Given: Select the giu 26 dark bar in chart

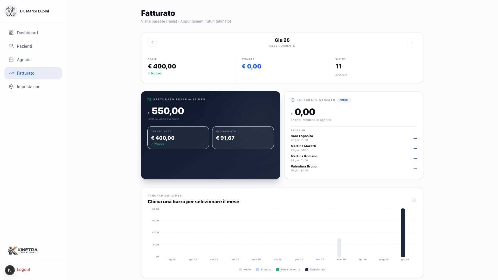Looking at the screenshot, I should (x=403, y=233).
